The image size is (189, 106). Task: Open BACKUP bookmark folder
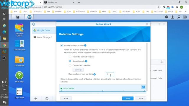[57, 11]
